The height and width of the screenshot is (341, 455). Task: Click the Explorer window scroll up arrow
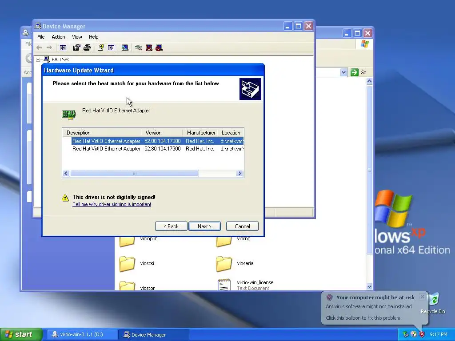(369, 81)
